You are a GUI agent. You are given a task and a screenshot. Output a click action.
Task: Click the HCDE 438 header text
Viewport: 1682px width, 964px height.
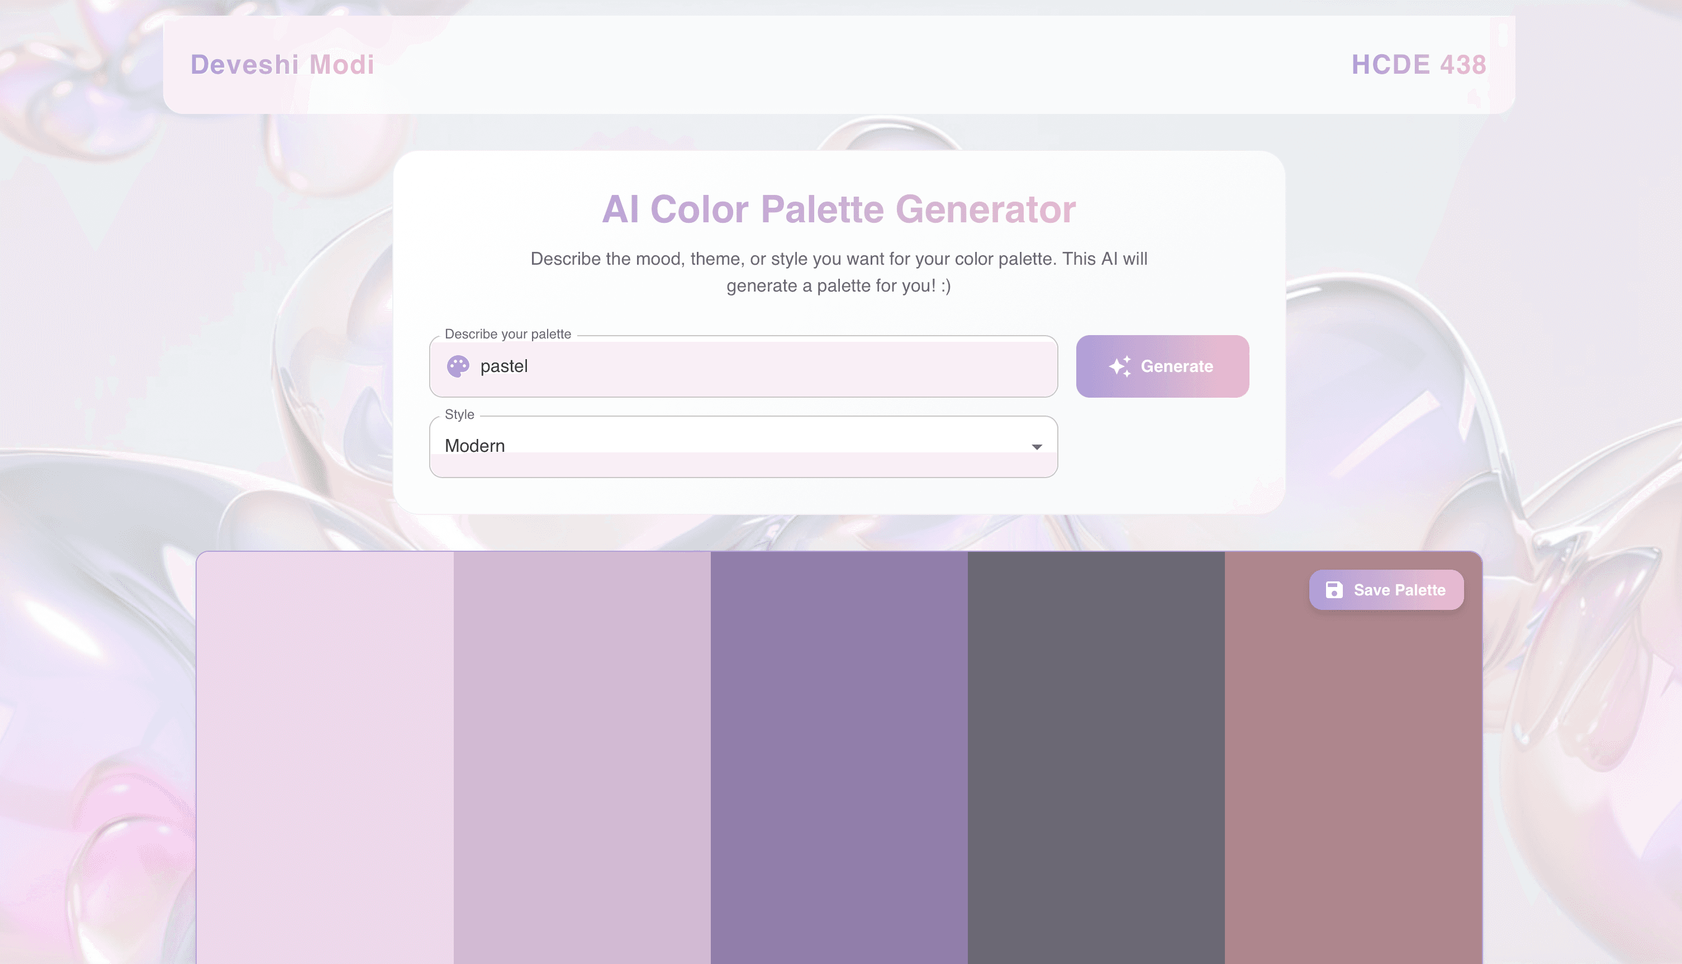point(1418,65)
